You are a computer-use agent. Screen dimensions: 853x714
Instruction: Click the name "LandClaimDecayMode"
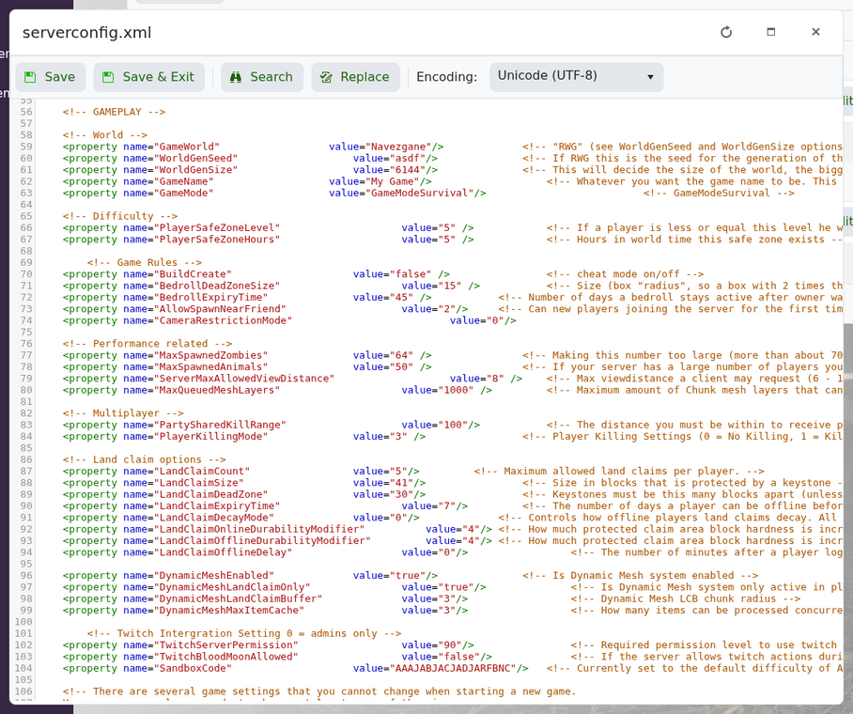(214, 518)
